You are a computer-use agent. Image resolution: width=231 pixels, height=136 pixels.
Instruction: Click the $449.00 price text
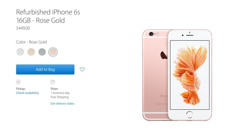pyautogui.click(x=23, y=28)
